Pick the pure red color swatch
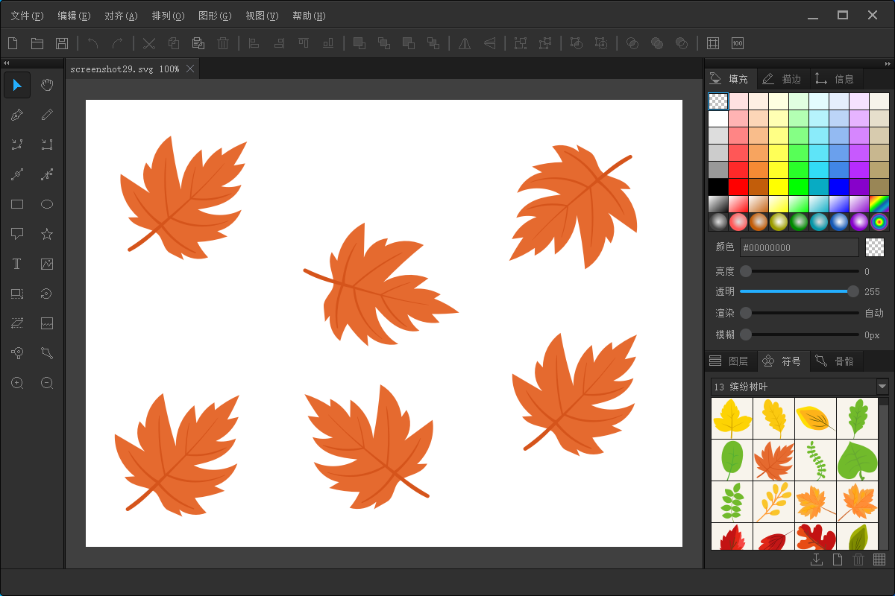This screenshot has height=596, width=895. (738, 186)
